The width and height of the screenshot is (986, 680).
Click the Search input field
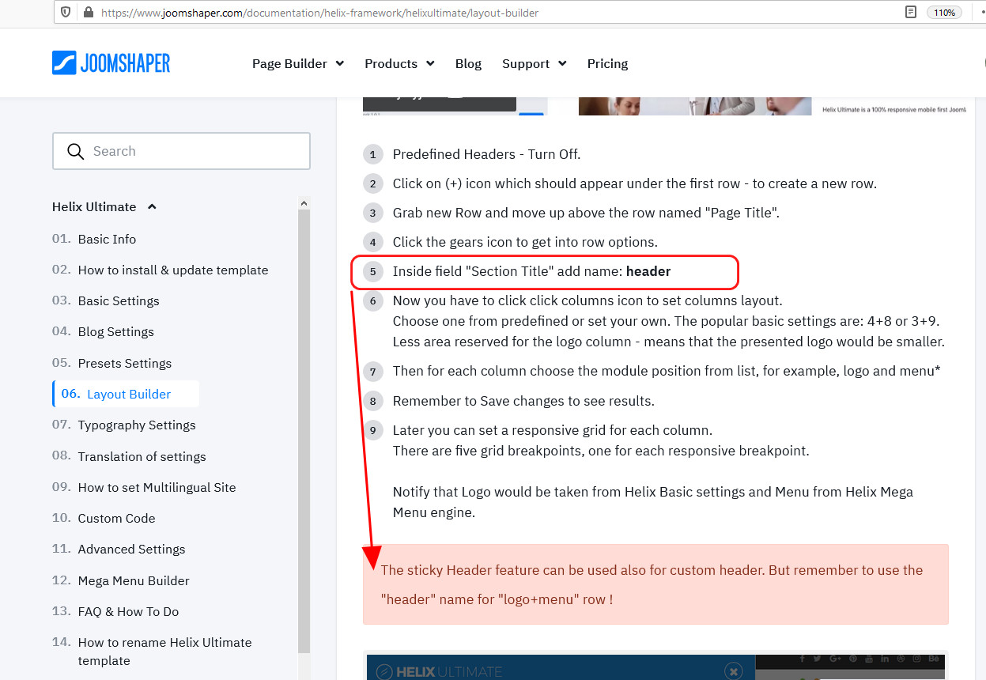[181, 151]
